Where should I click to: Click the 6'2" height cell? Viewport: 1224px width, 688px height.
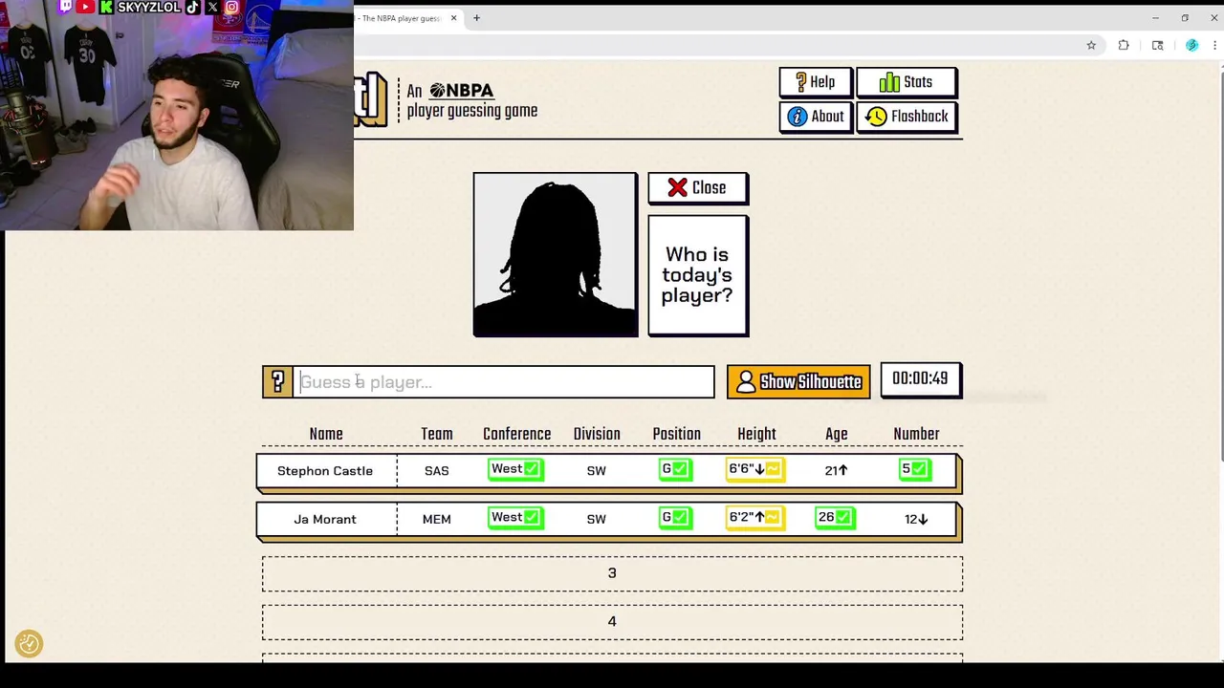755,518
